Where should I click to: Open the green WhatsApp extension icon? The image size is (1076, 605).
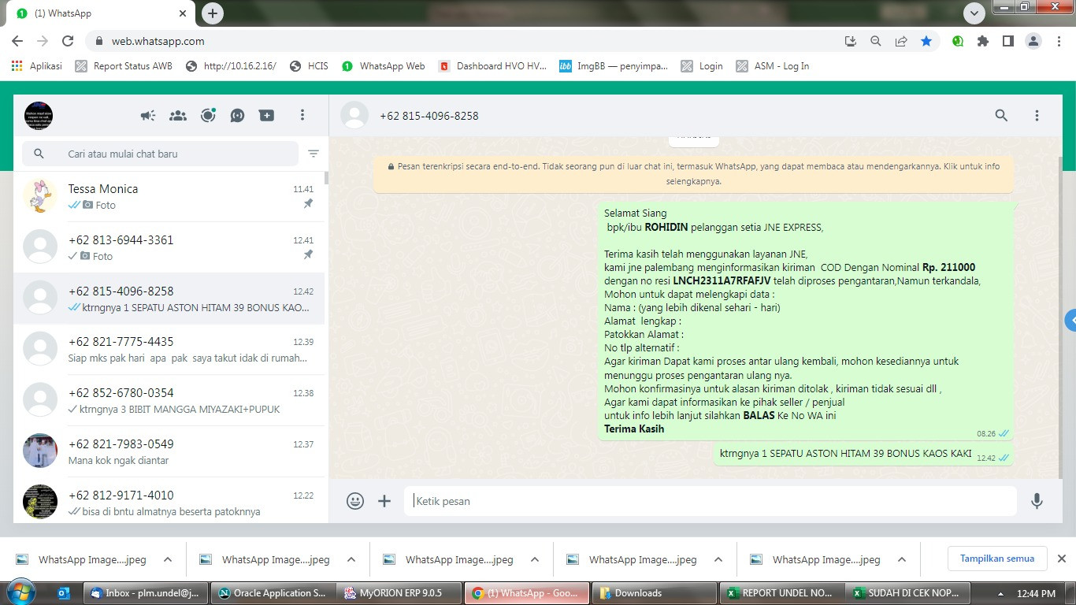958,41
